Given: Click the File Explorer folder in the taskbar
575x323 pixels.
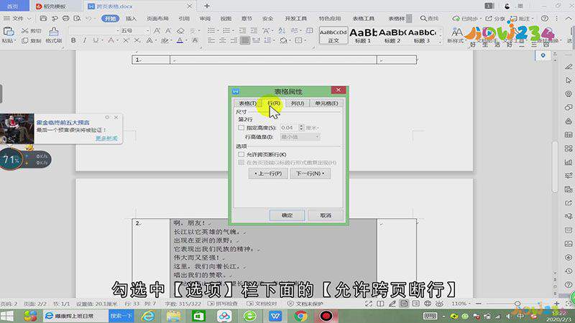Looking at the screenshot, I should 173,316.
